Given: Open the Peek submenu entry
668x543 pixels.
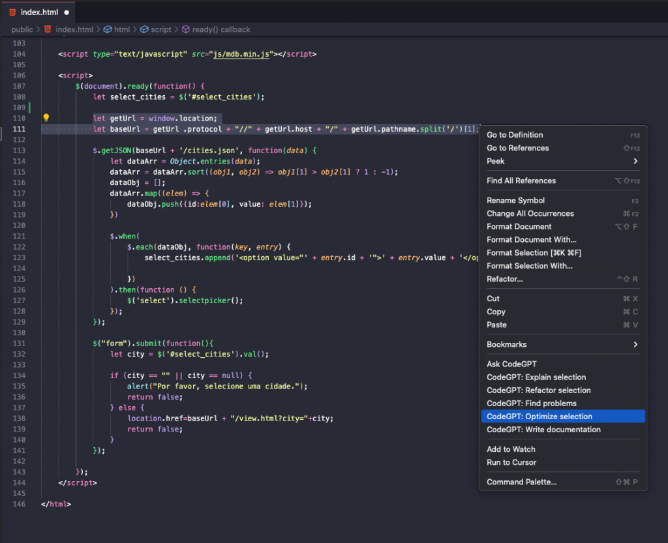Looking at the screenshot, I should [563, 161].
